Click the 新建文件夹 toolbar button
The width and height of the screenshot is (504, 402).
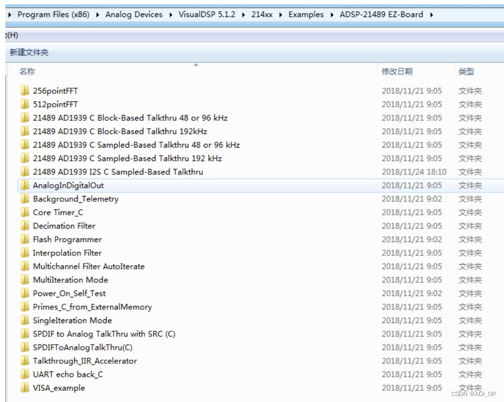tap(29, 53)
